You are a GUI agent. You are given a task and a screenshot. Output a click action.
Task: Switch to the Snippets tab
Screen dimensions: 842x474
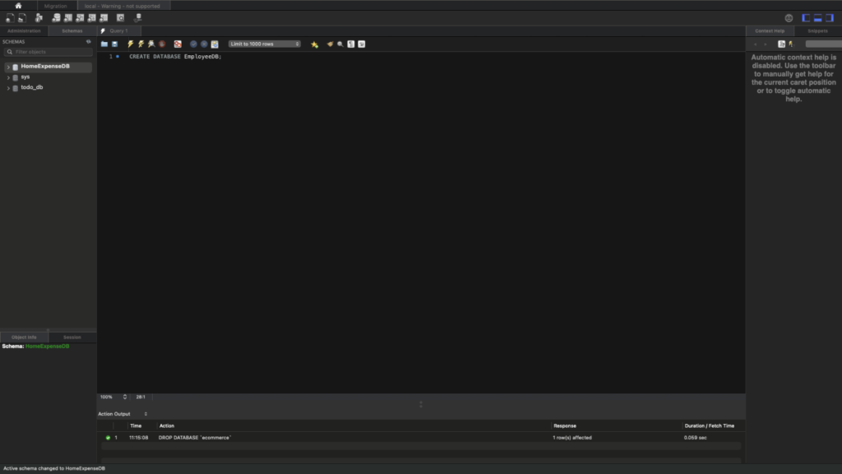click(817, 30)
